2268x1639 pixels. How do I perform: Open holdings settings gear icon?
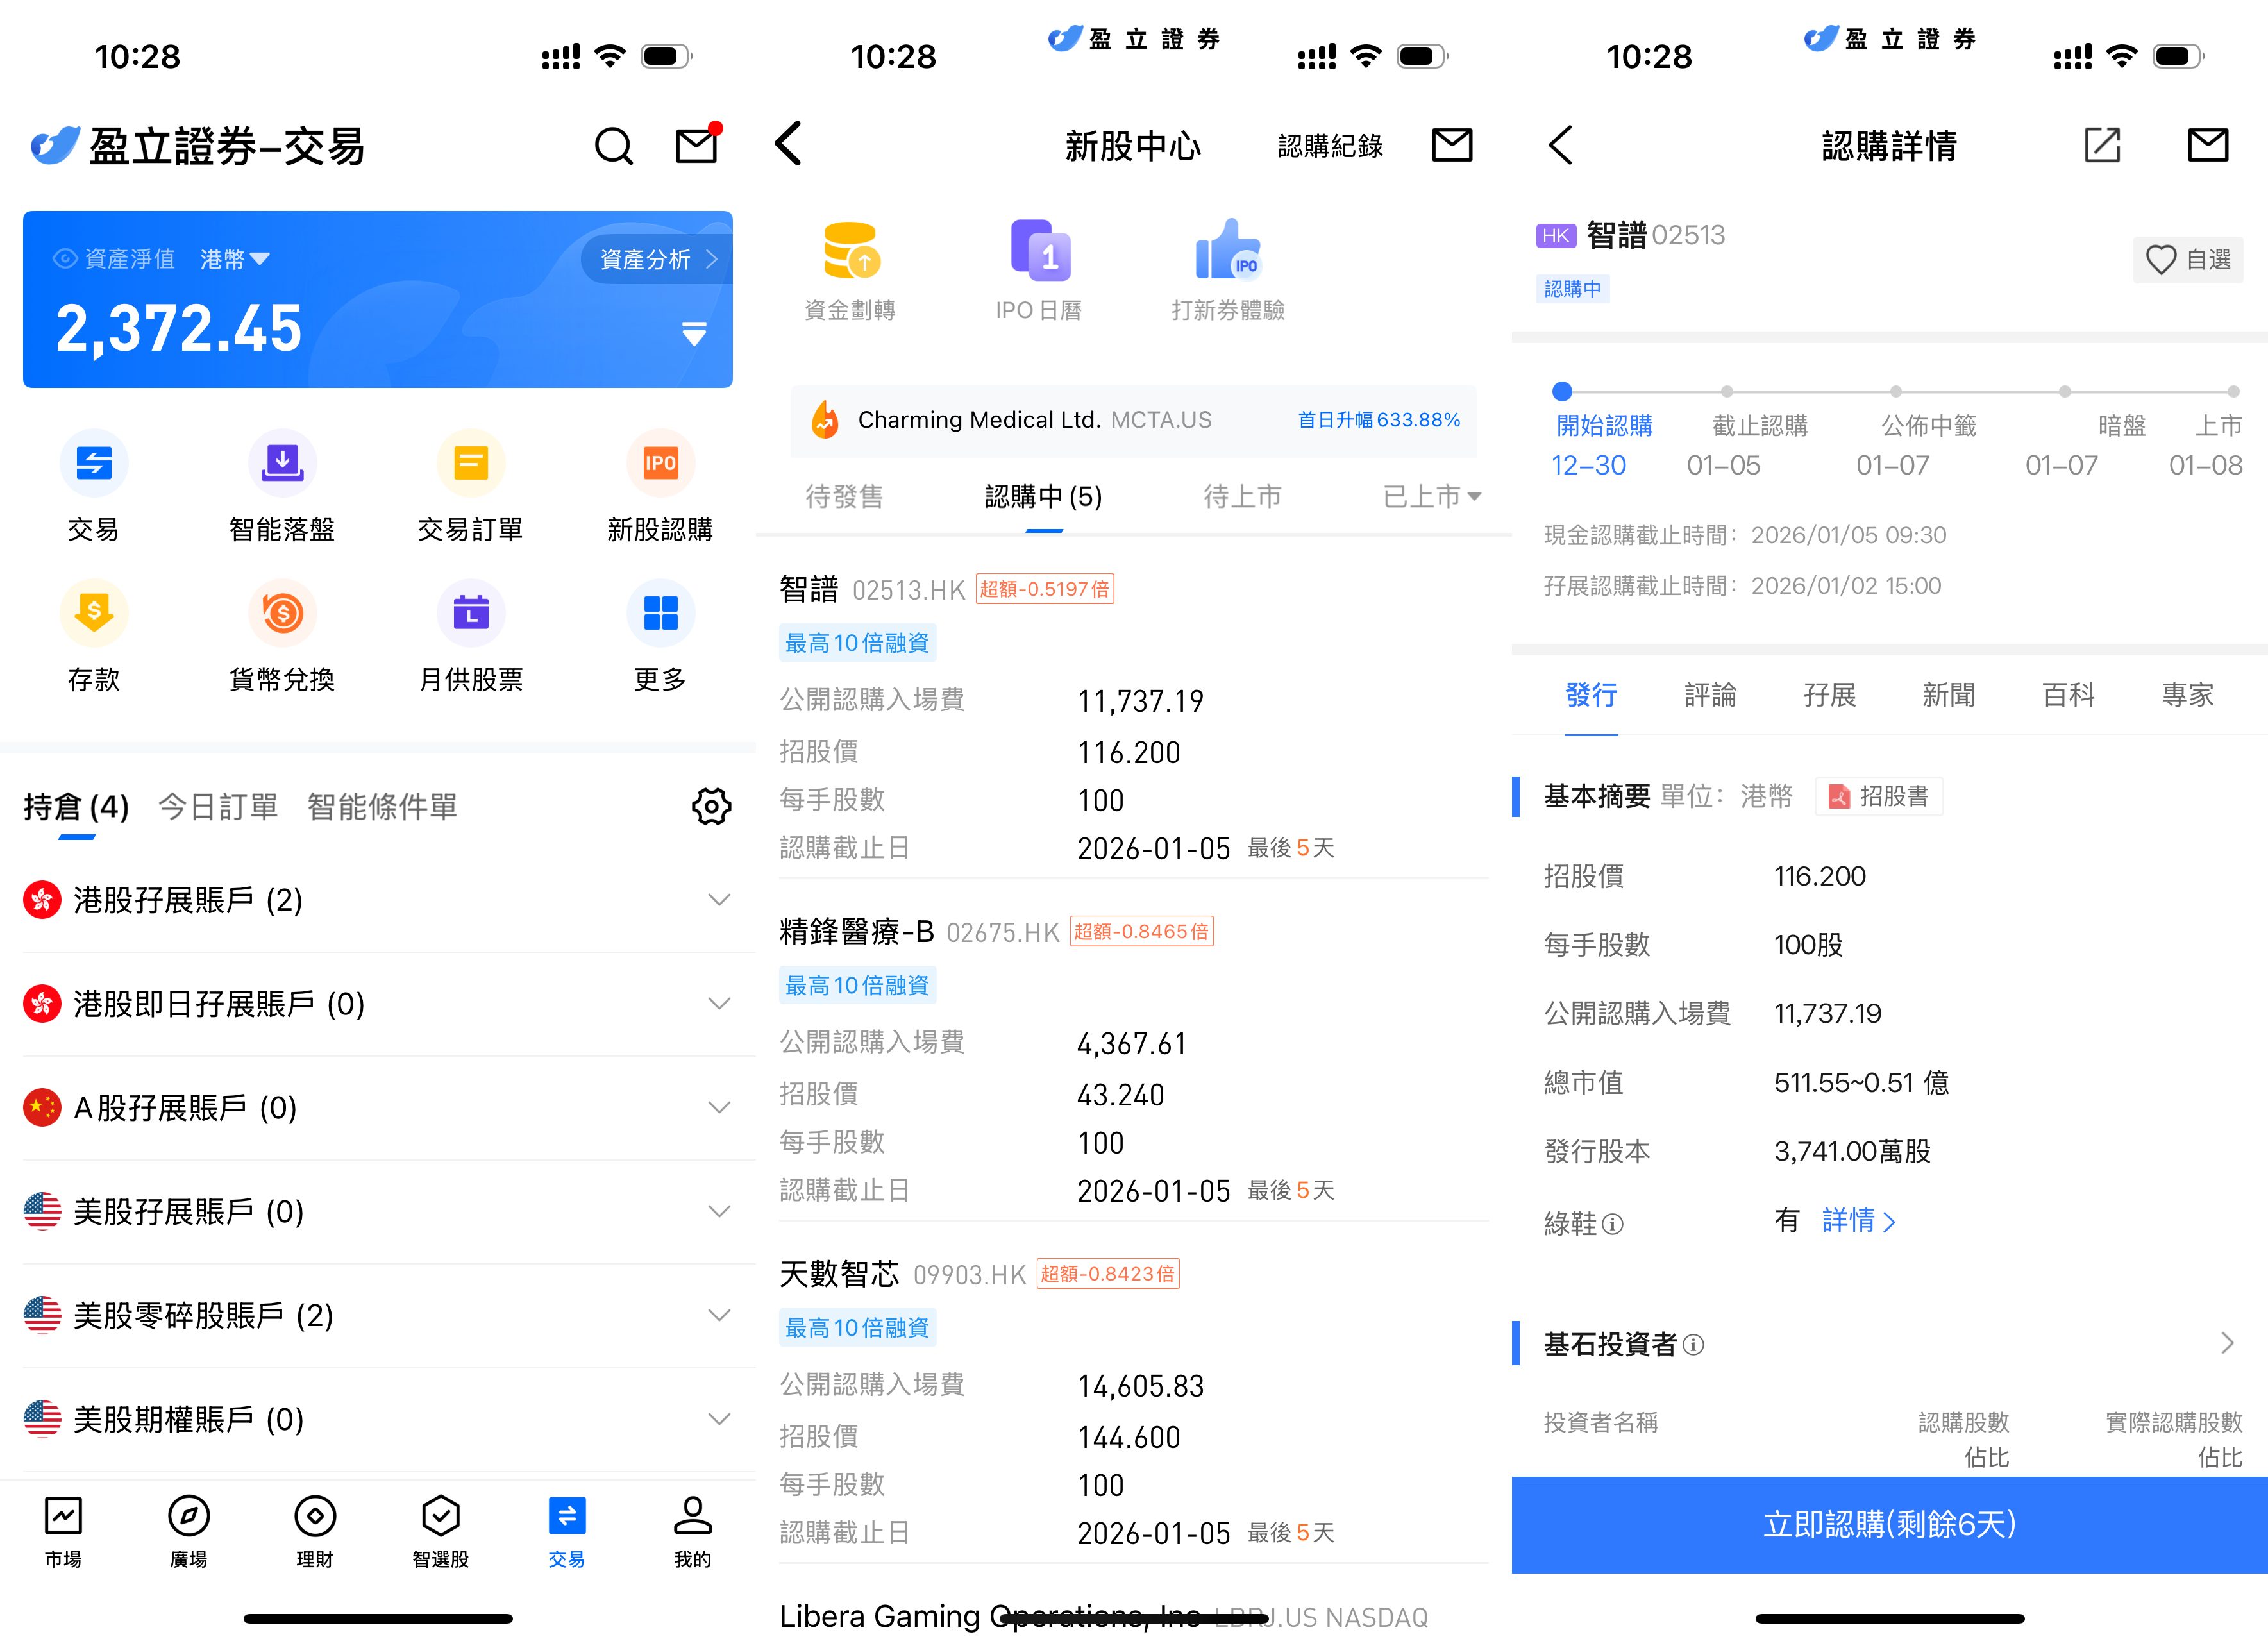(711, 806)
